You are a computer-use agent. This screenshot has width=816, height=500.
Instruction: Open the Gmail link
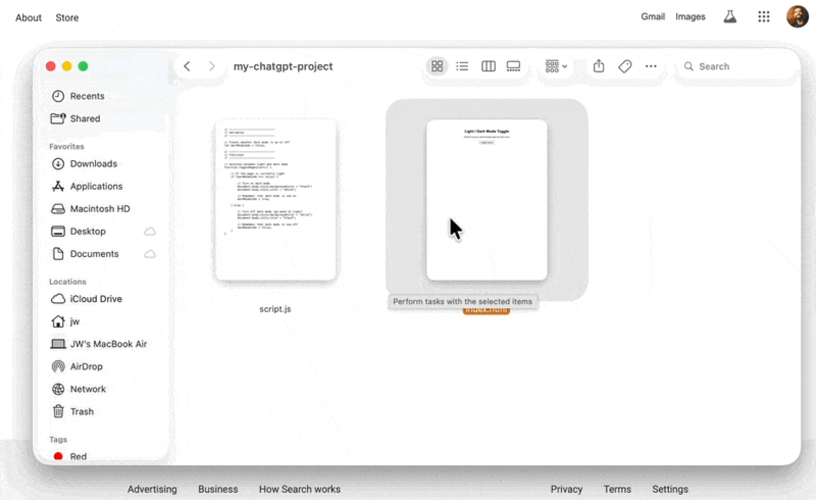coord(652,17)
